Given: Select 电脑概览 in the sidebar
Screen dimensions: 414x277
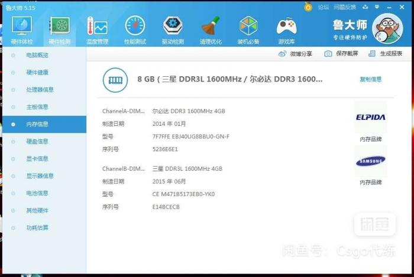Looking at the screenshot, I should [x=44, y=55].
